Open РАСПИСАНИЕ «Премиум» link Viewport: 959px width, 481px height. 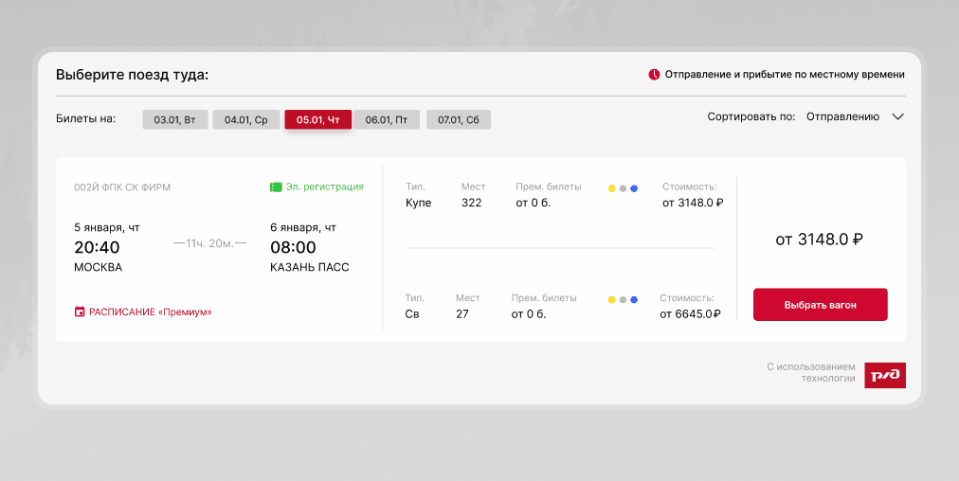point(150,312)
